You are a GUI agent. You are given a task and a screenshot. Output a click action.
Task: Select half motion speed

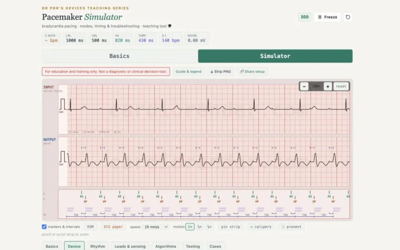[x=200, y=227]
